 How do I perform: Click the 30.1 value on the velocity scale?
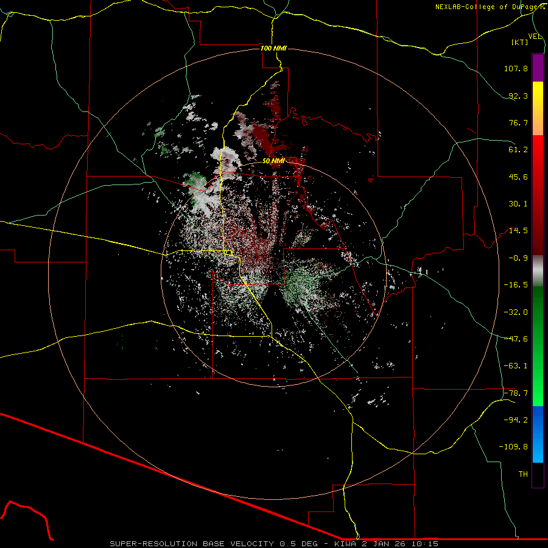(518, 204)
